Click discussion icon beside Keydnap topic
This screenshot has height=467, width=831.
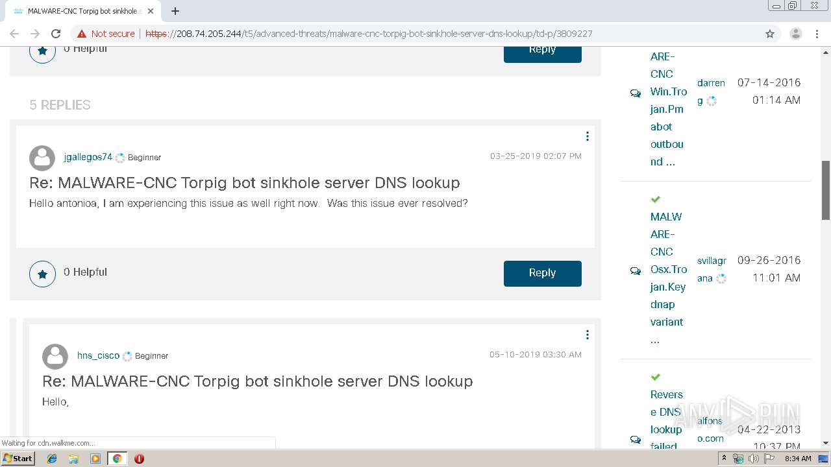tap(635, 271)
